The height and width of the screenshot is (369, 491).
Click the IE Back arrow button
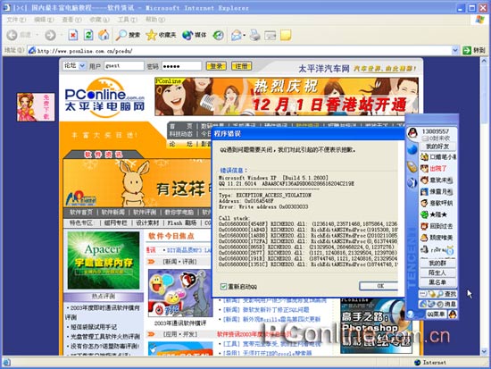(12, 35)
